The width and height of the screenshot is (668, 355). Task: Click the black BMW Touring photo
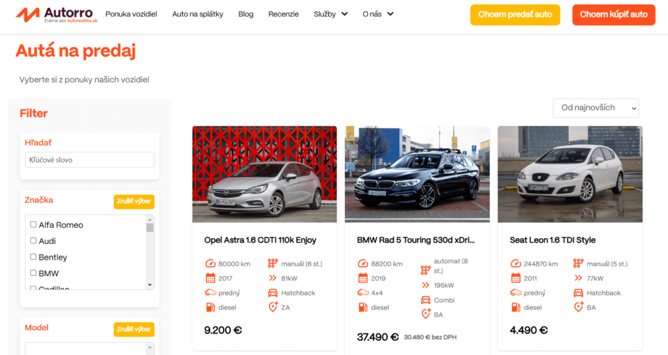point(417,174)
